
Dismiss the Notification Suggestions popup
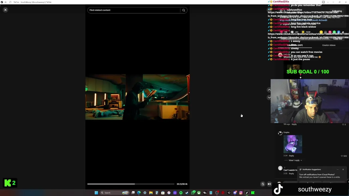click(x=343, y=170)
